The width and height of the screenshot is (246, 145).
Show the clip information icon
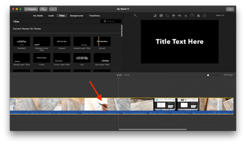click(x=204, y=15)
